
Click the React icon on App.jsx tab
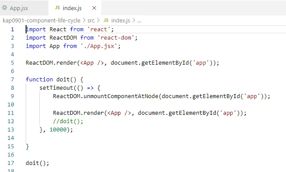pos(4,8)
